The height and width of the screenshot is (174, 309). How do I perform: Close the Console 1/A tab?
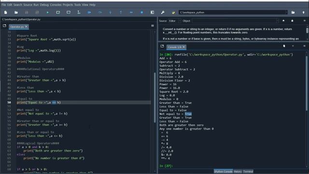(183, 47)
